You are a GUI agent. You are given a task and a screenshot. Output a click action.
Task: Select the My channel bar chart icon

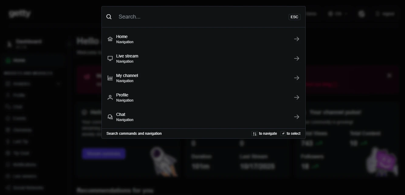pos(110,78)
